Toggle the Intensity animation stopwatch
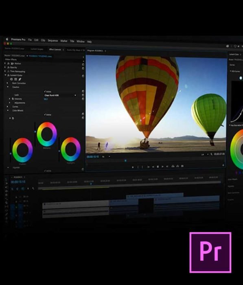The width and height of the screenshot is (243, 285). (13, 99)
